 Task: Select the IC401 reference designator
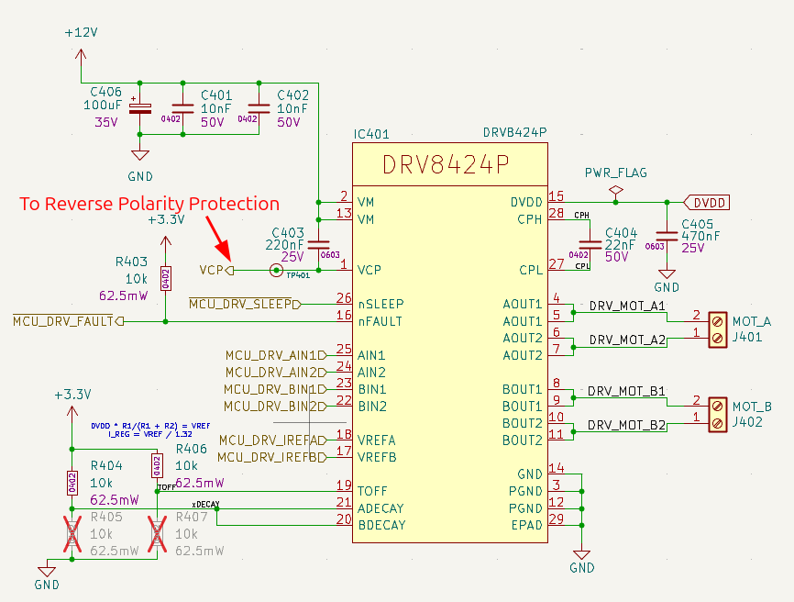371,134
